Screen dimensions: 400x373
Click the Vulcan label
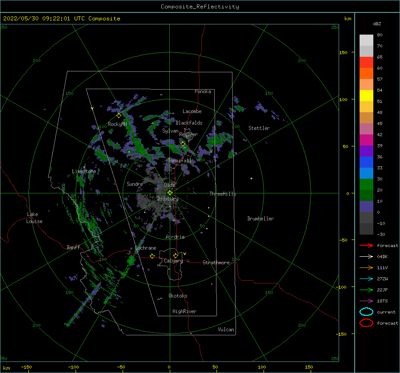click(226, 330)
